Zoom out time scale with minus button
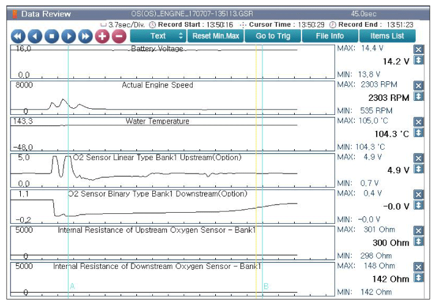 click(x=119, y=36)
